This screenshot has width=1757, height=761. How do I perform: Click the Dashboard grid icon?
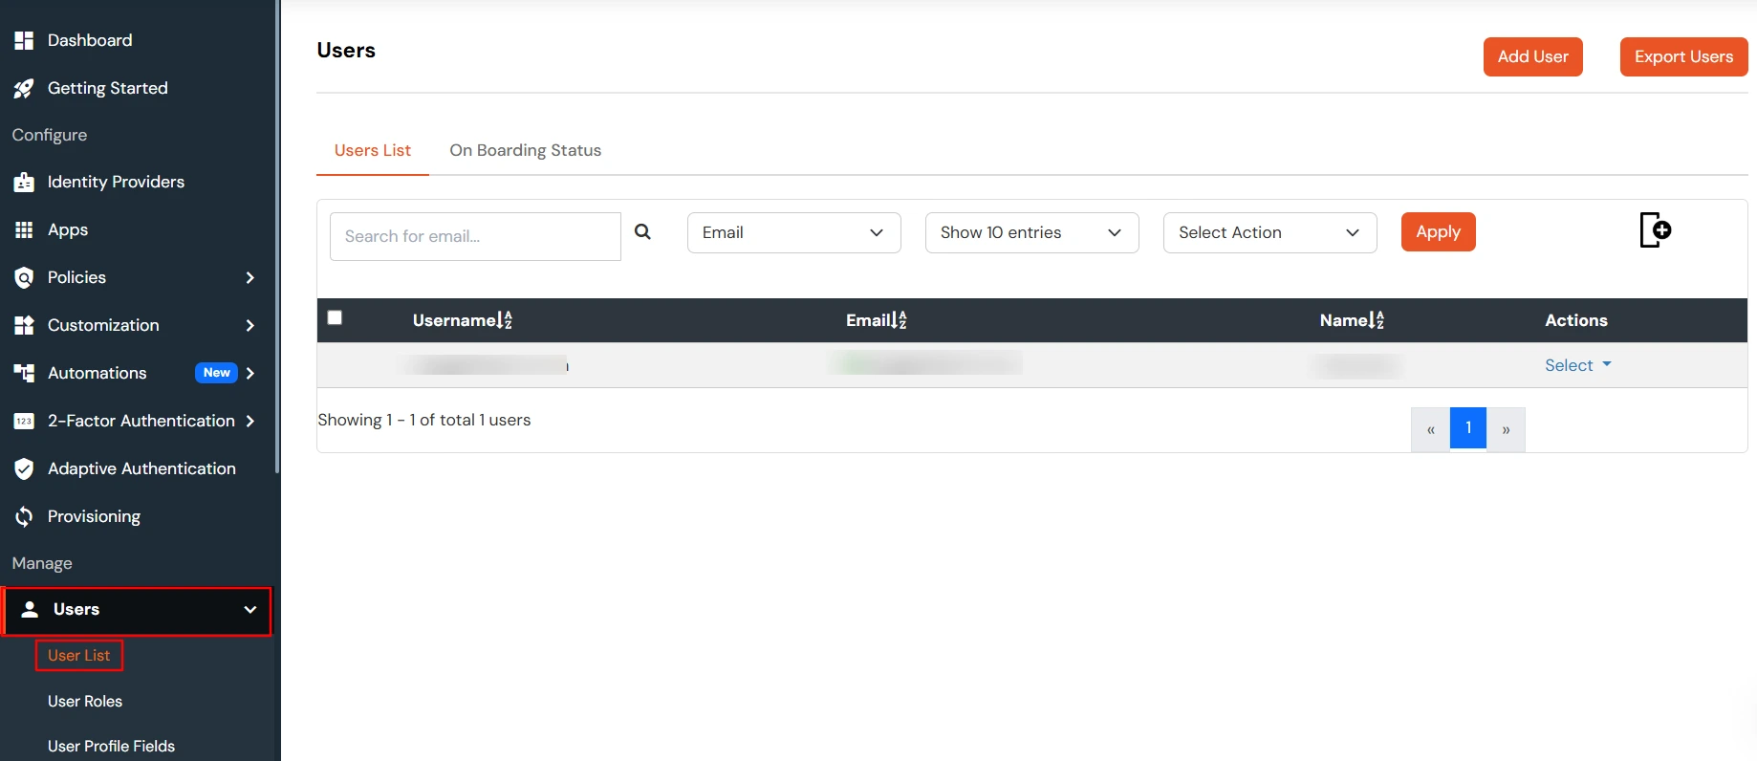[x=24, y=40]
